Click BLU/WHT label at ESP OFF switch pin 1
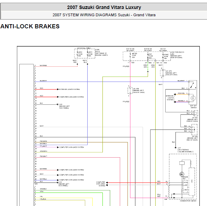This screenshot has width=207, height=206. click(181, 81)
